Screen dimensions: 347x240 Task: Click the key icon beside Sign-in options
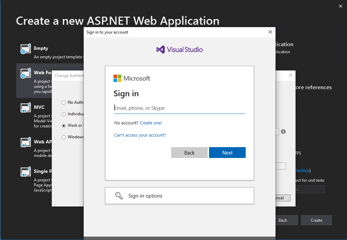point(119,196)
